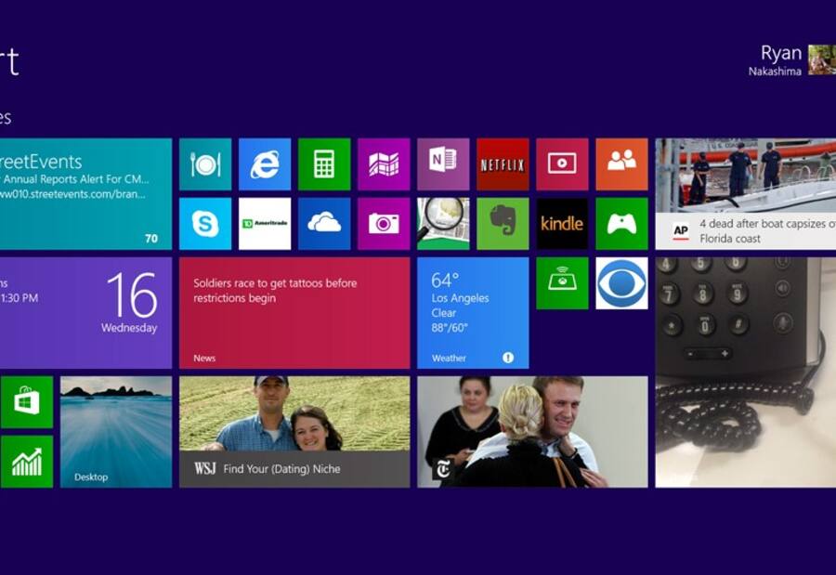836x575 pixels.
Task: Open the Xbox SmartGlass tile
Action: pyautogui.click(x=562, y=283)
